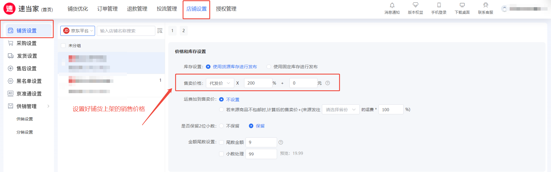Click help icon next to 售卖价格 元
The height and width of the screenshot is (172, 551).
[x=328, y=83]
